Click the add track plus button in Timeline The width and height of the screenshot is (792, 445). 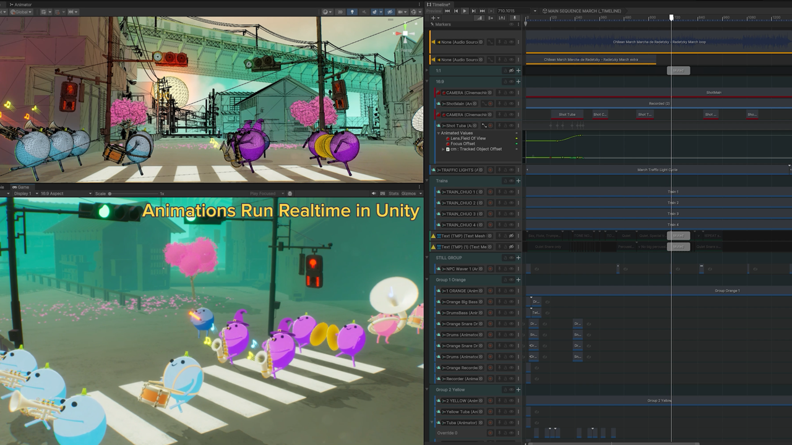433,18
